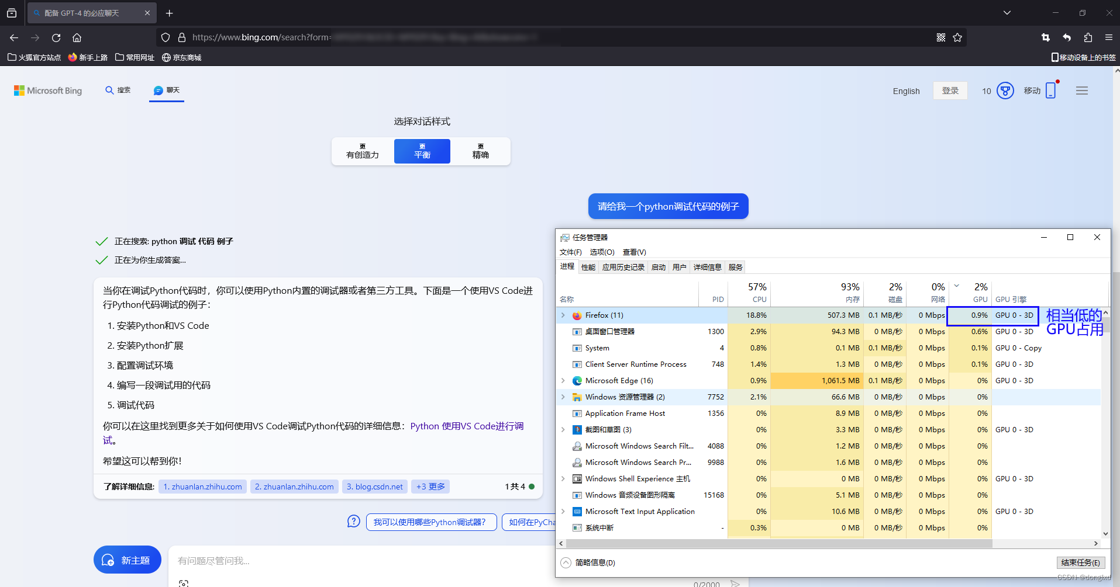
Task: Click Task Manager vertical scrollbar down arrow
Action: 1105,533
